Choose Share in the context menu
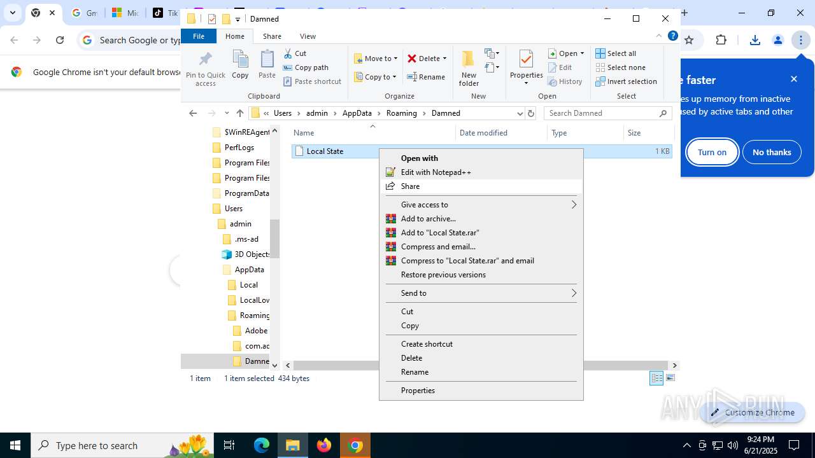 pyautogui.click(x=481, y=186)
